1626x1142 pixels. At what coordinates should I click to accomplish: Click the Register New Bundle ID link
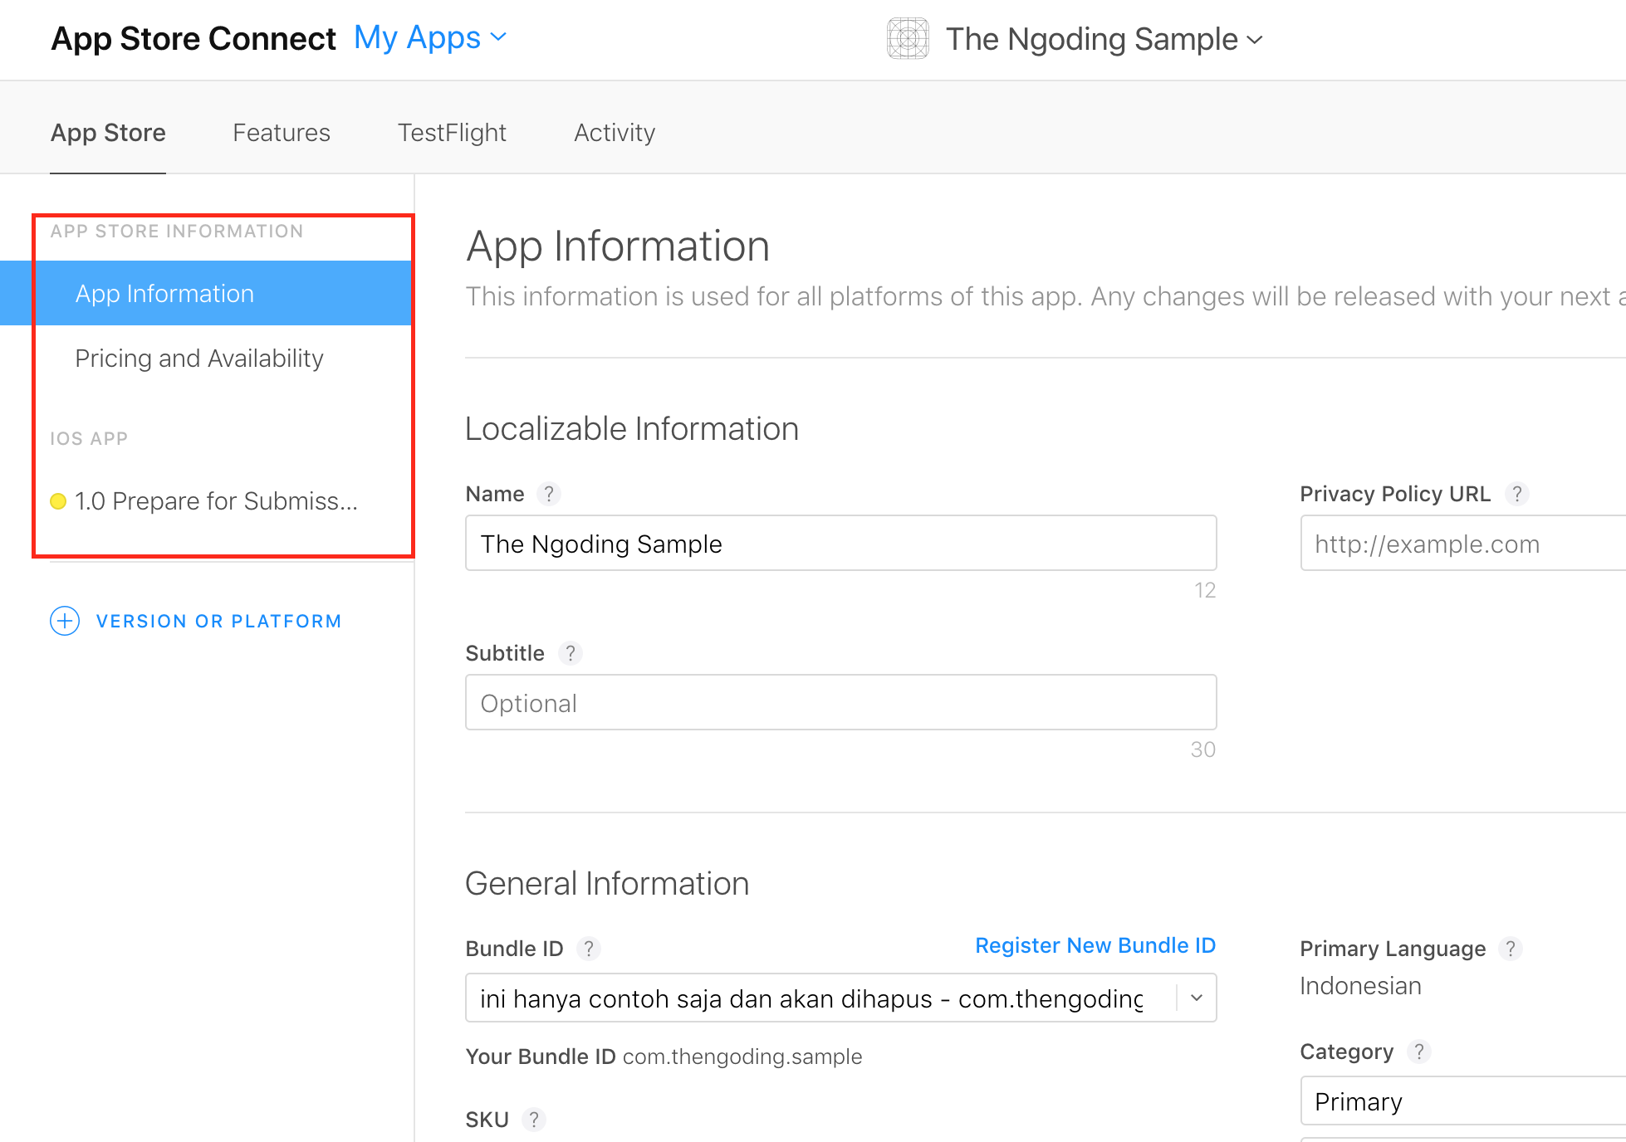coord(1095,945)
